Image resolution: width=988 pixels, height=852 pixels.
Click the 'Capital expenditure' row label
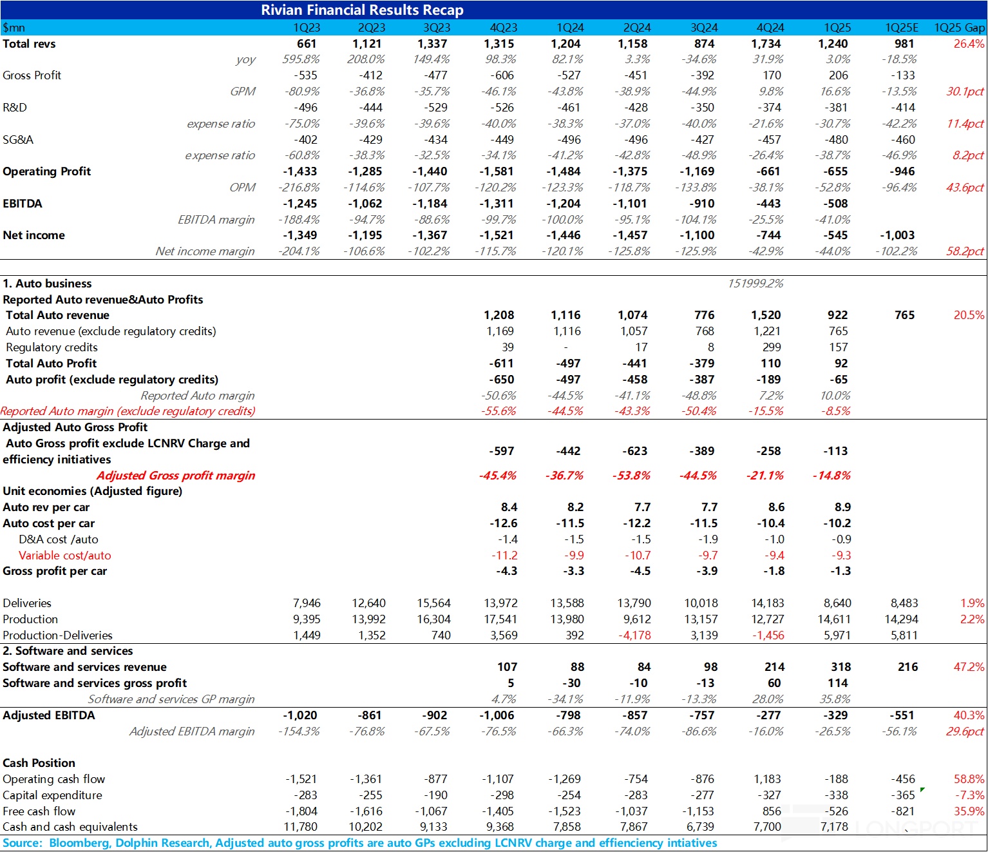pos(52,795)
